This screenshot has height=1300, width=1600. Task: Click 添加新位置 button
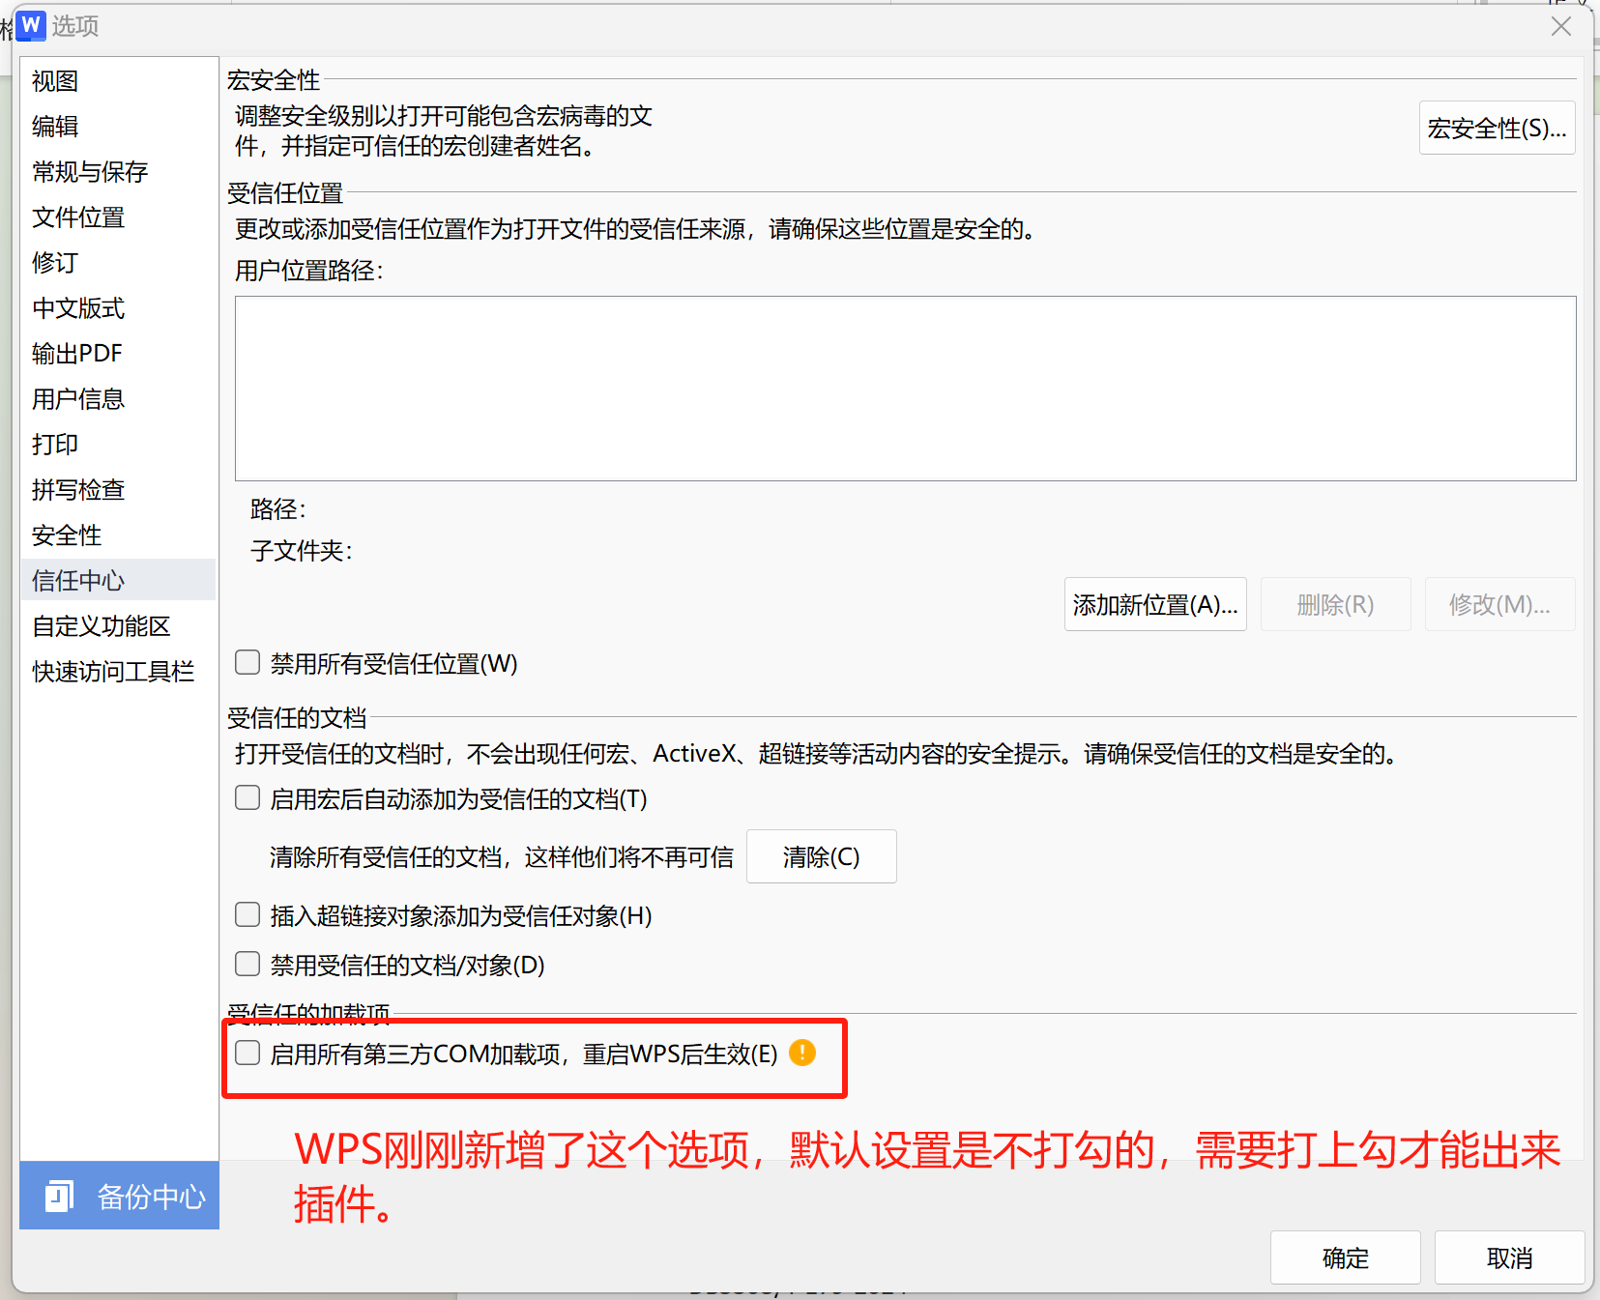coord(1154,605)
